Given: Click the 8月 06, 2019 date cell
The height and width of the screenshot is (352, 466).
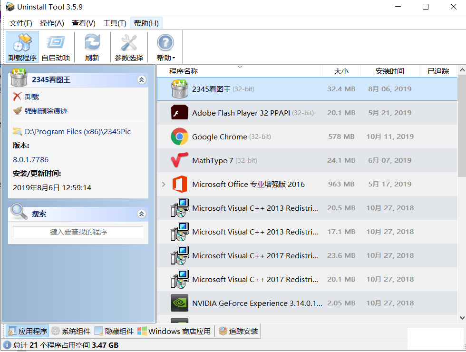Looking at the screenshot, I should pyautogui.click(x=389, y=89).
